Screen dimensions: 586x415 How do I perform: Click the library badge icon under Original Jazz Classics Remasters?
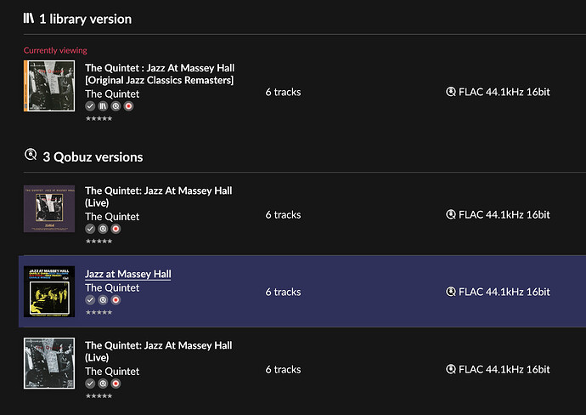click(x=103, y=106)
